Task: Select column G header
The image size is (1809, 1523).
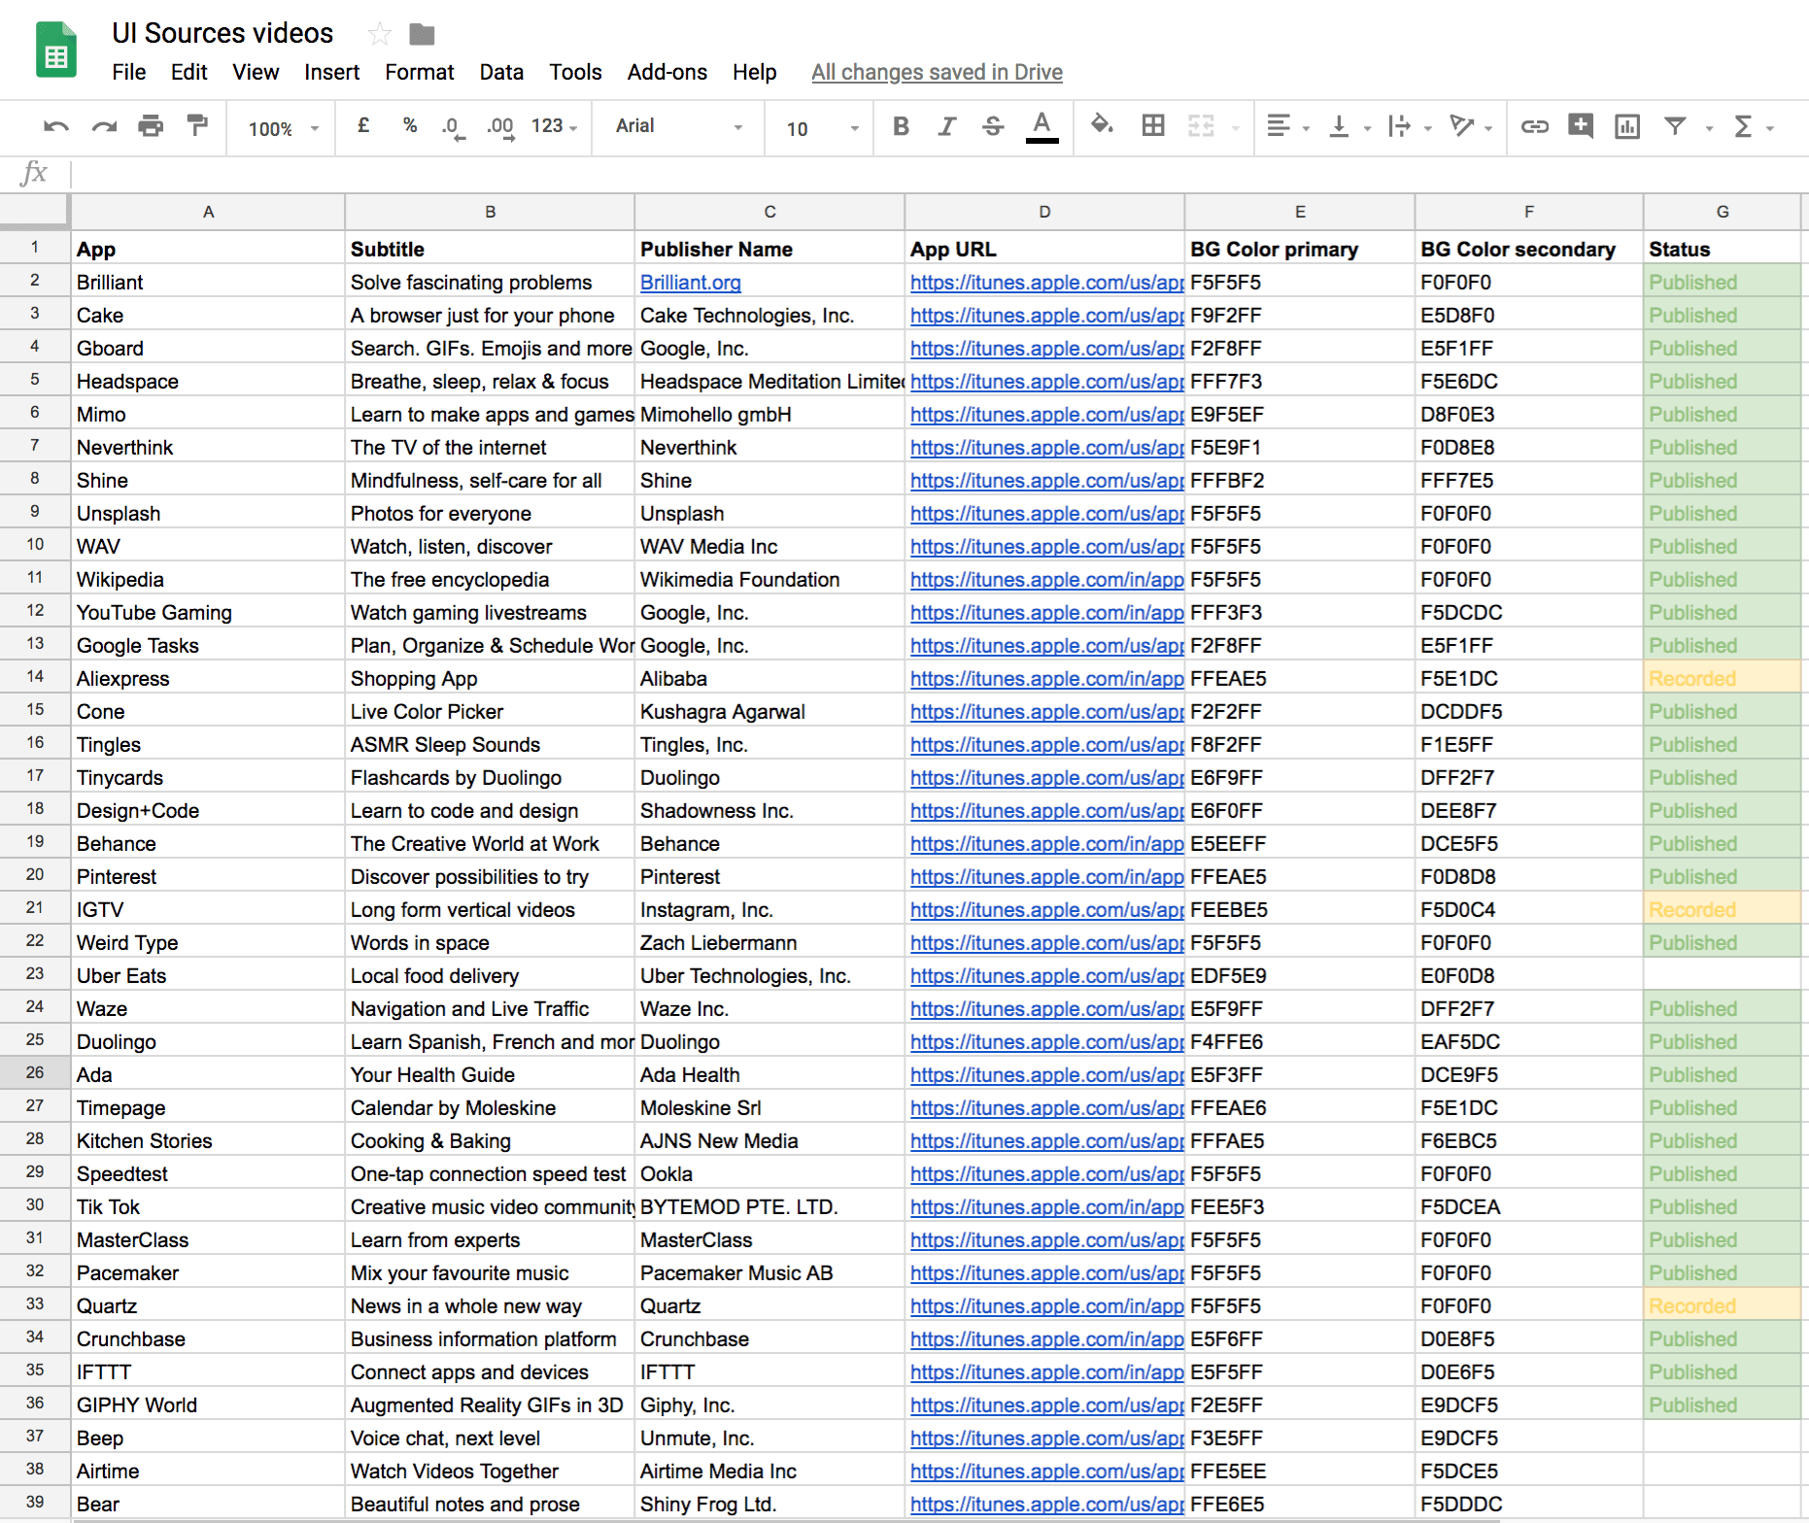Action: (x=1722, y=212)
